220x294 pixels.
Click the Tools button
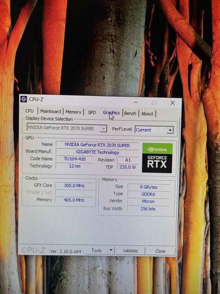(96, 250)
